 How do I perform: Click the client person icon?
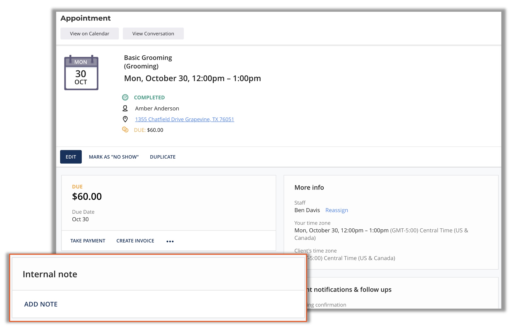point(125,108)
